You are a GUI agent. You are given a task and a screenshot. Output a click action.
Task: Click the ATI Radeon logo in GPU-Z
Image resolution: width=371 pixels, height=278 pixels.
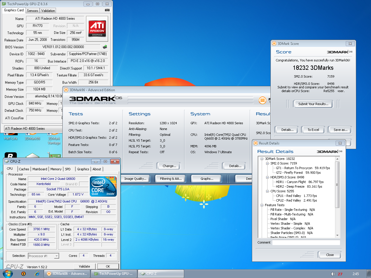[x=97, y=29]
